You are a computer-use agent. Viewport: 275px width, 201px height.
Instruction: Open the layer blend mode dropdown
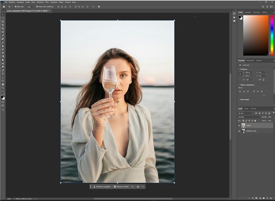(x=249, y=117)
